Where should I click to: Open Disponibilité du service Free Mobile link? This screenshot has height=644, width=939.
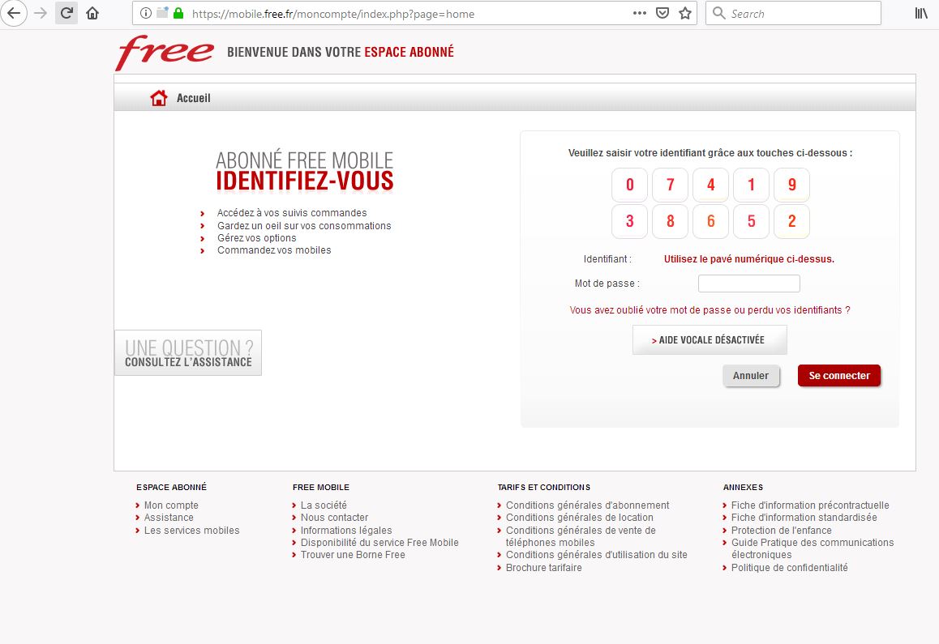point(379,543)
